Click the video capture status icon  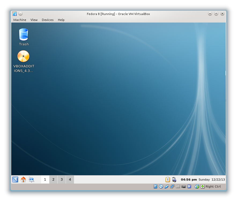[184, 187]
